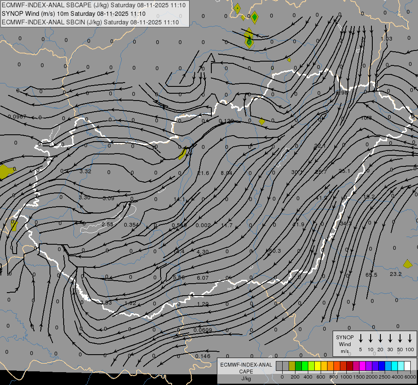The image size is (418, 385).
Task: Click the CAPE value 6.07 on map
Action: point(203,278)
